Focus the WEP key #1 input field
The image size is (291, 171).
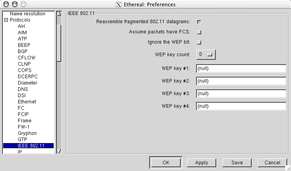[x=241, y=68]
